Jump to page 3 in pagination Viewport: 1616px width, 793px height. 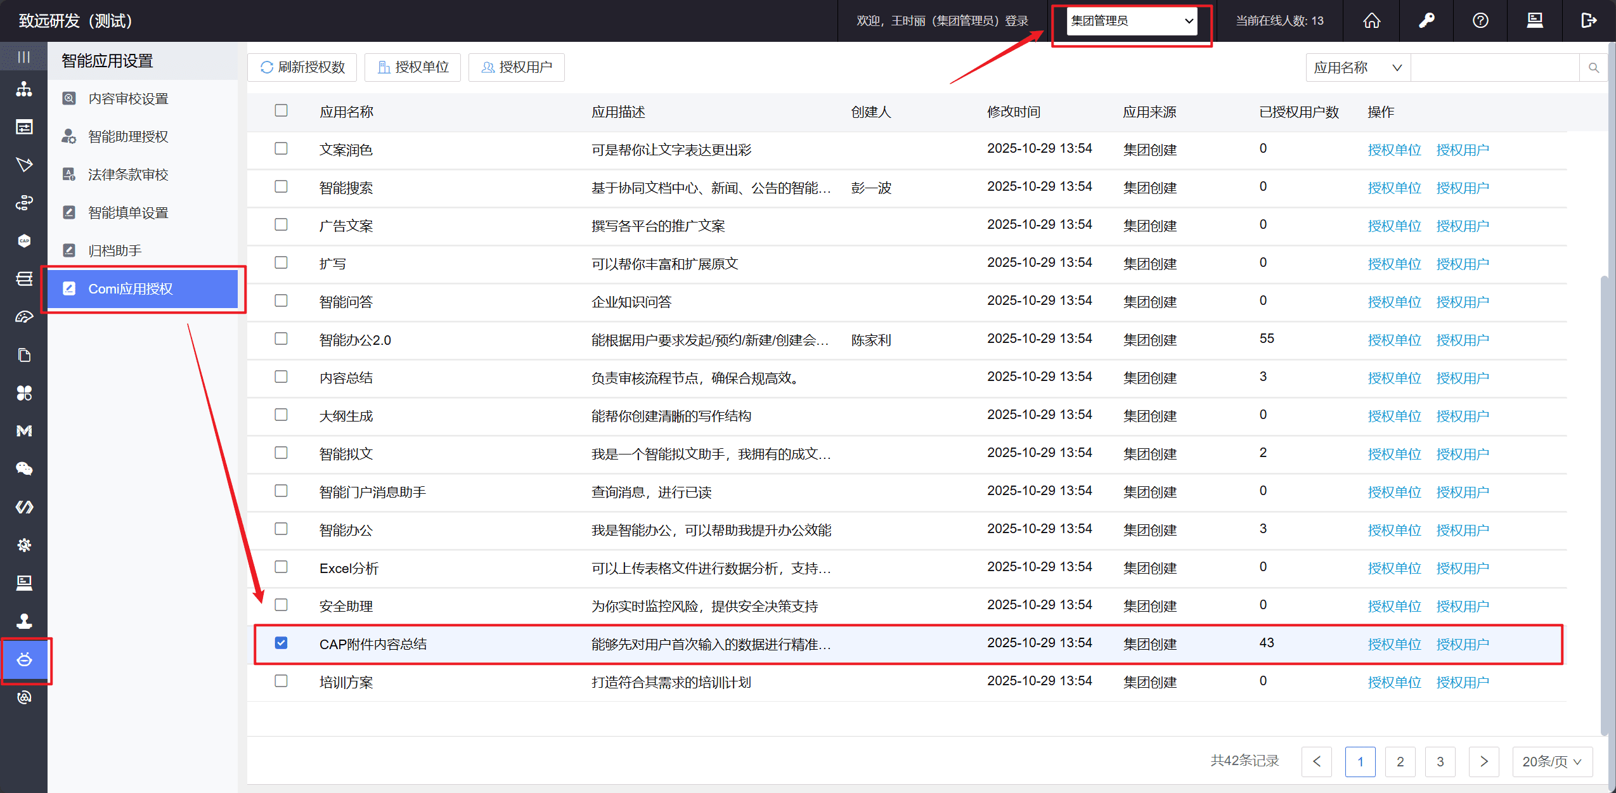click(1440, 761)
